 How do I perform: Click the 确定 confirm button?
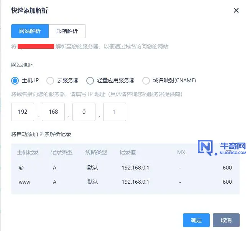click(x=196, y=220)
